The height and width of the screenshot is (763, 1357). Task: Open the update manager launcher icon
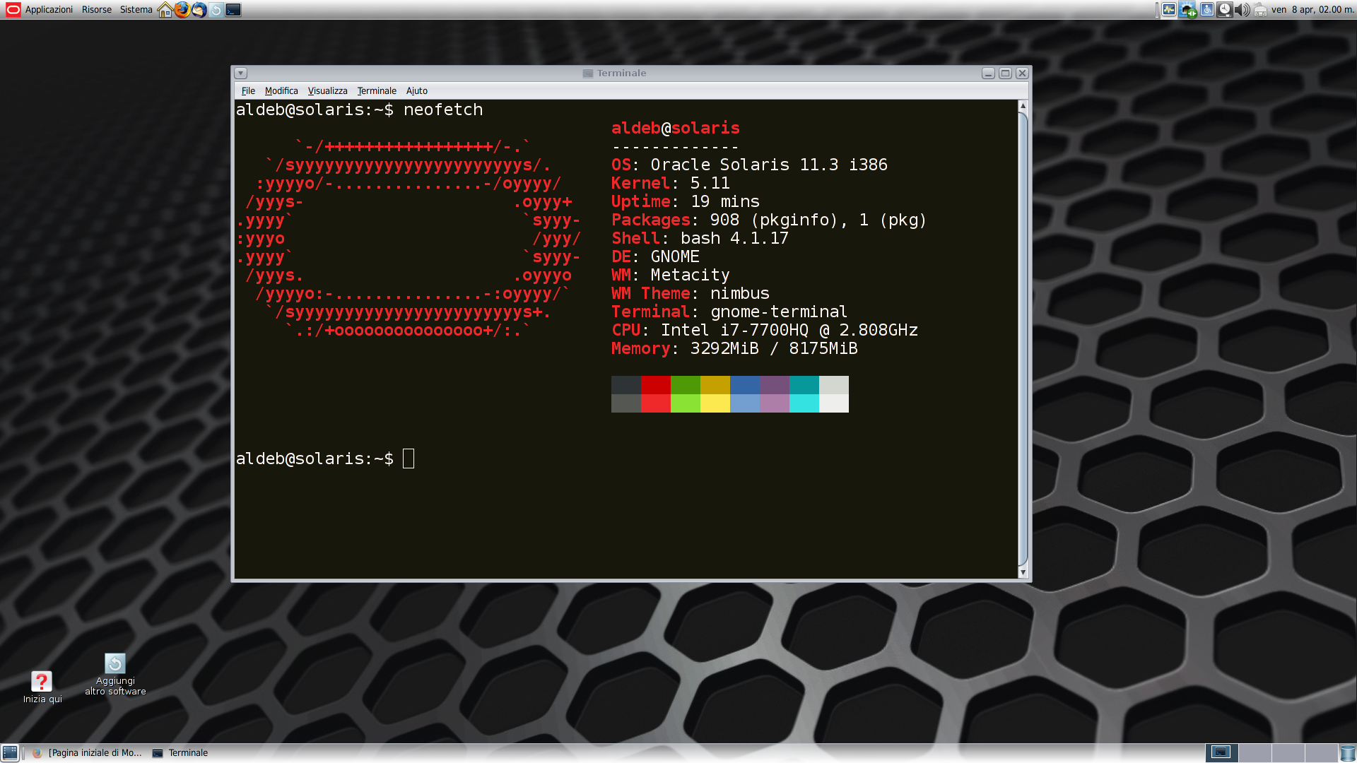[216, 10]
